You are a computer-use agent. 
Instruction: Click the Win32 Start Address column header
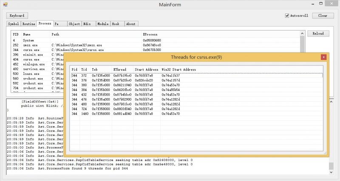(179, 69)
